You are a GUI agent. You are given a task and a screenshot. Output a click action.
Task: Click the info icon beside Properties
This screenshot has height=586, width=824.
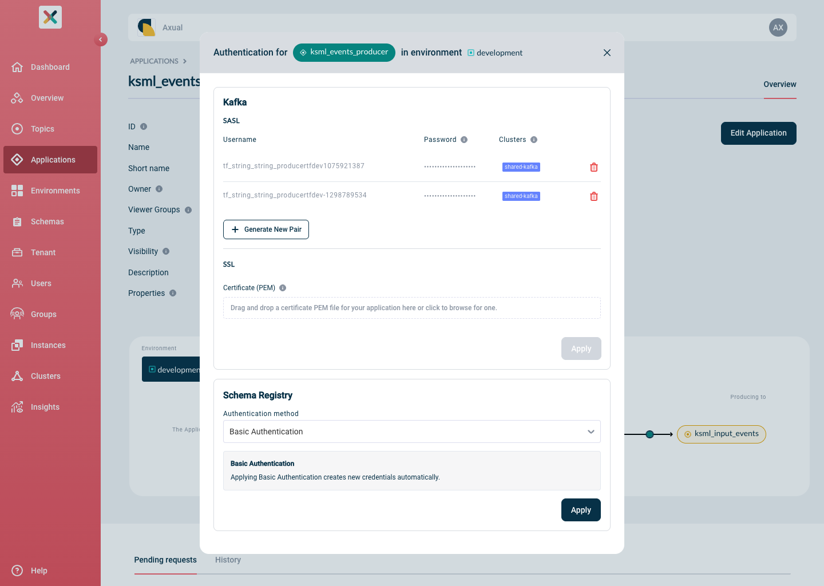173,293
